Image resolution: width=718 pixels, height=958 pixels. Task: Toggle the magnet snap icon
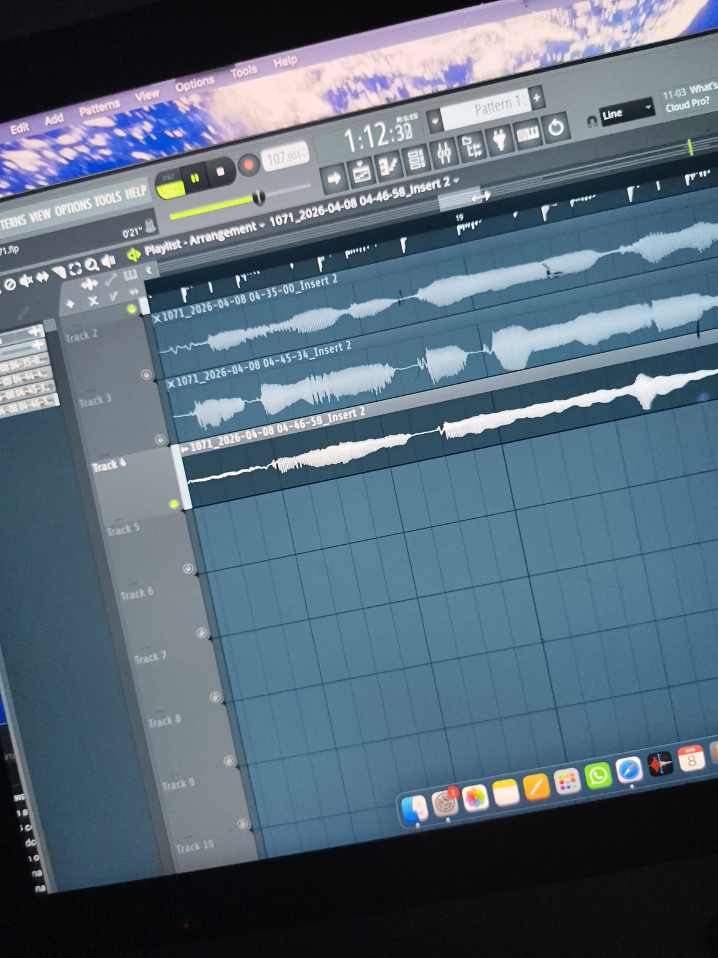tap(592, 120)
